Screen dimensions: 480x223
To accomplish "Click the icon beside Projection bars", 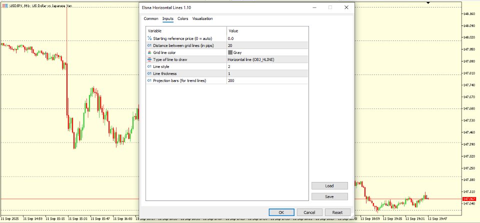I will tap(149, 80).
